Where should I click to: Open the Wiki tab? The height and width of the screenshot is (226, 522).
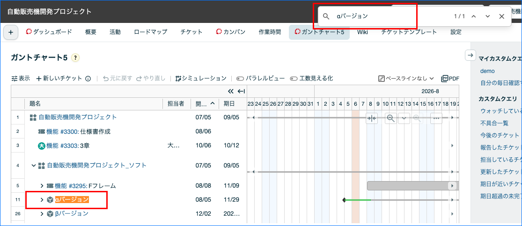coord(362,32)
